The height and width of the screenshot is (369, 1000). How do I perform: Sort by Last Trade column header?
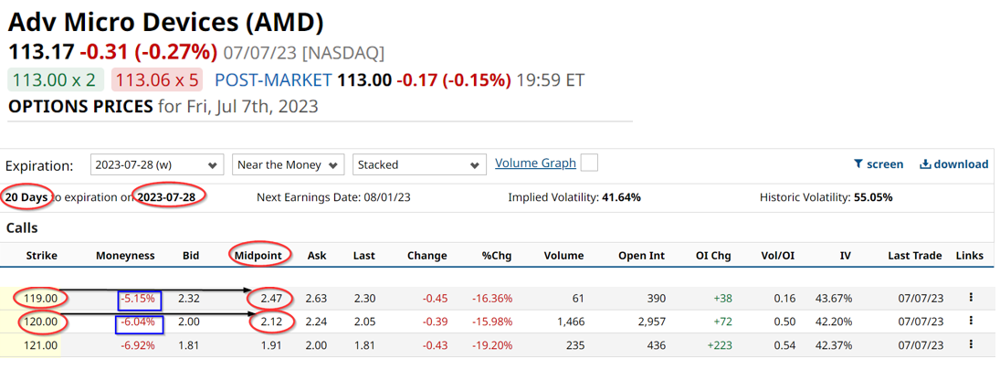(x=915, y=256)
